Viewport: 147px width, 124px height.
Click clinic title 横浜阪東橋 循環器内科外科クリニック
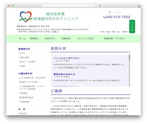pyautogui.click(x=56, y=16)
